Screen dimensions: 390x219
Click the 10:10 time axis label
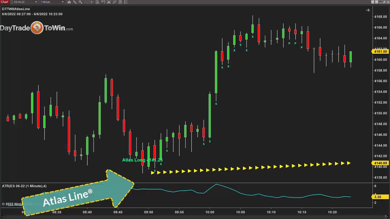(271, 212)
